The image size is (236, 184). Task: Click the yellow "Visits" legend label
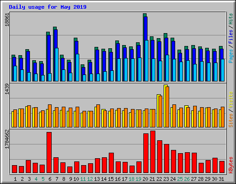click(230, 100)
